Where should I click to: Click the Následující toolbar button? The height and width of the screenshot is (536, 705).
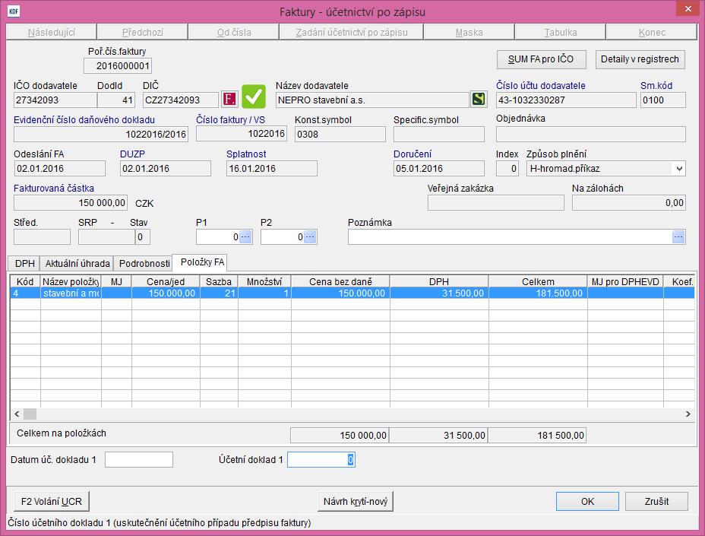click(51, 33)
